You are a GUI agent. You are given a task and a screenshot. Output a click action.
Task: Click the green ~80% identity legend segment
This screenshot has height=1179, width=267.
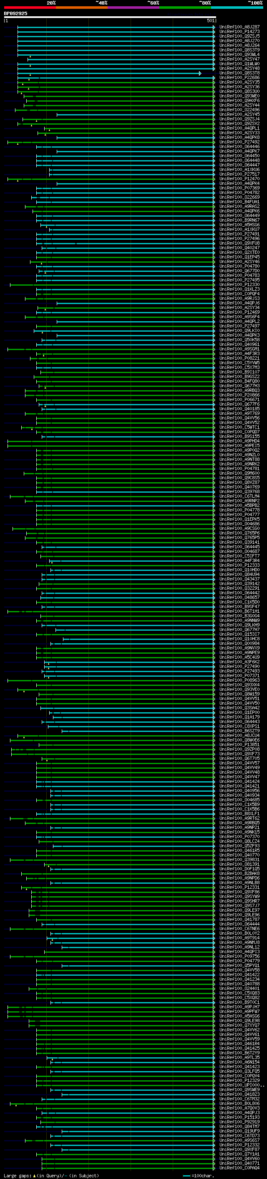click(185, 8)
